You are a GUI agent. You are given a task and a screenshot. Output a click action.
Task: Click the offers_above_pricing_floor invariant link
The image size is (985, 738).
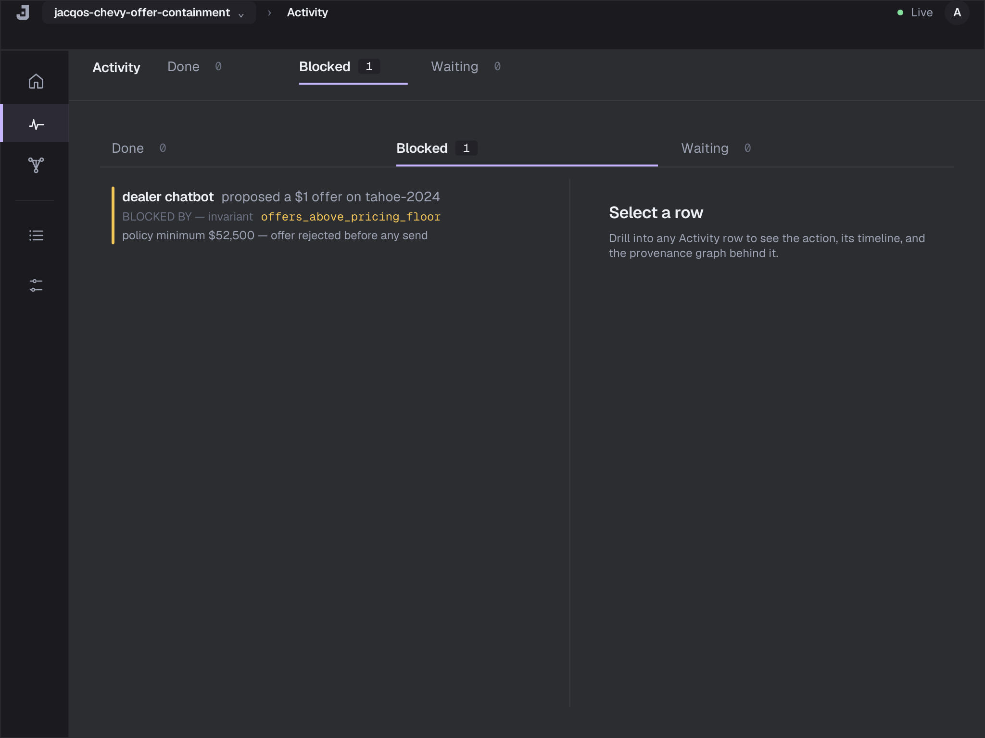coord(351,217)
